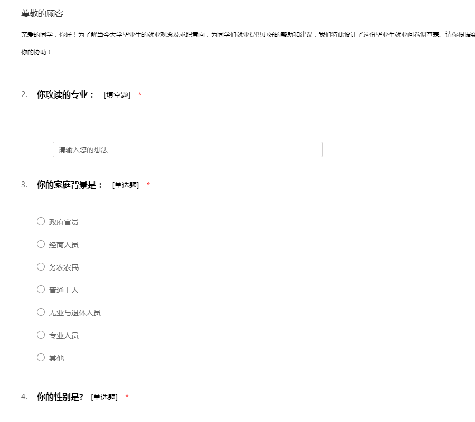This screenshot has width=475, height=422.
Task: Click the 尊敬的顾客 heading
Action: [42, 14]
